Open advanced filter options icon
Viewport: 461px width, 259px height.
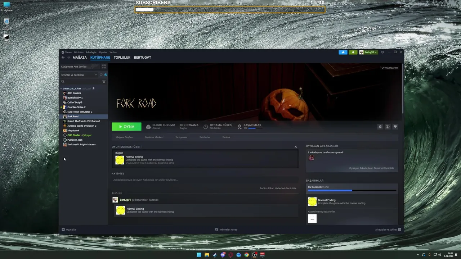[x=104, y=82]
